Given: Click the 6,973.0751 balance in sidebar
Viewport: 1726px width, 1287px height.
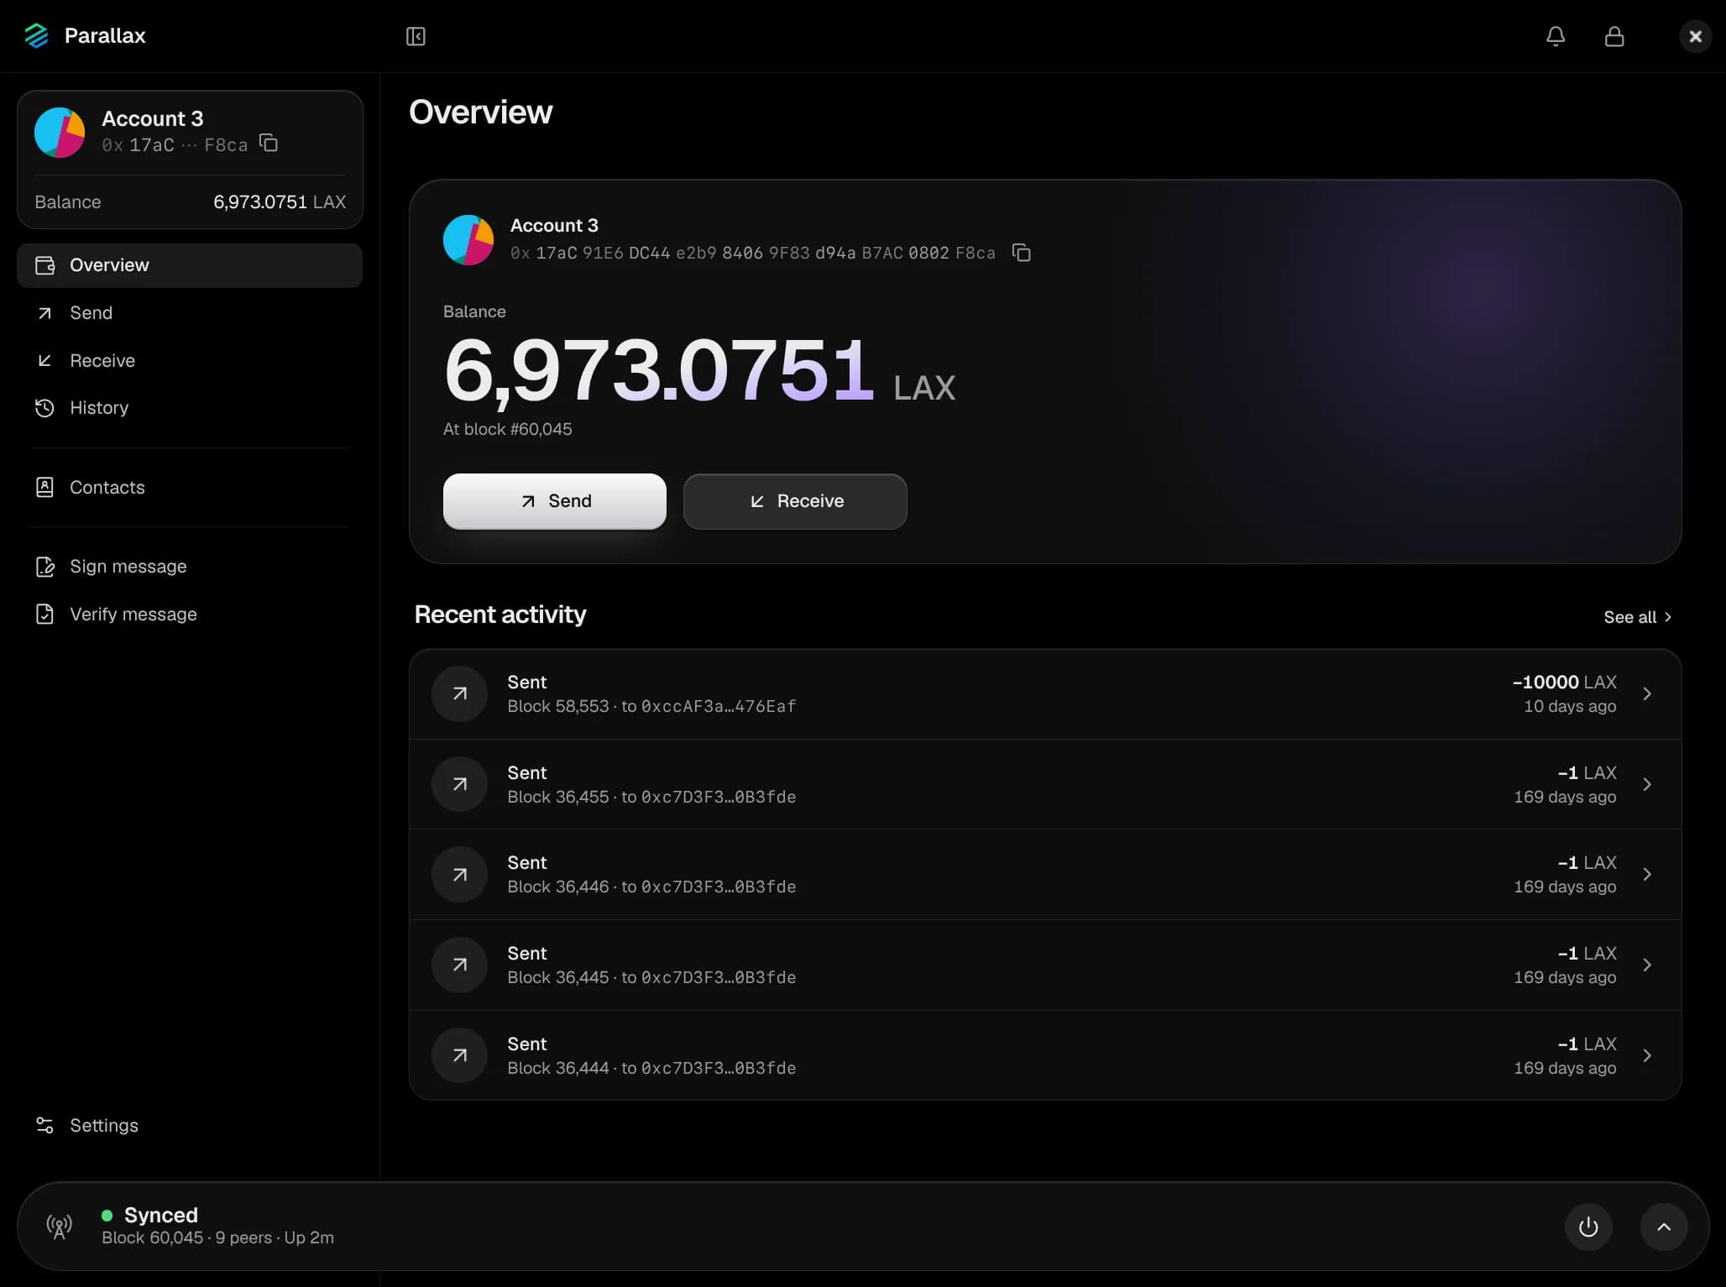Looking at the screenshot, I should tap(260, 202).
